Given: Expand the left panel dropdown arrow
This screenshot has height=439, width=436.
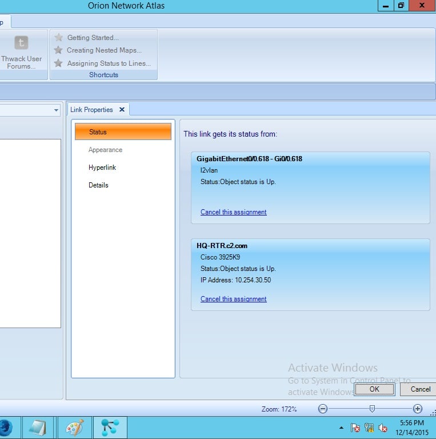Looking at the screenshot, I should [x=56, y=110].
